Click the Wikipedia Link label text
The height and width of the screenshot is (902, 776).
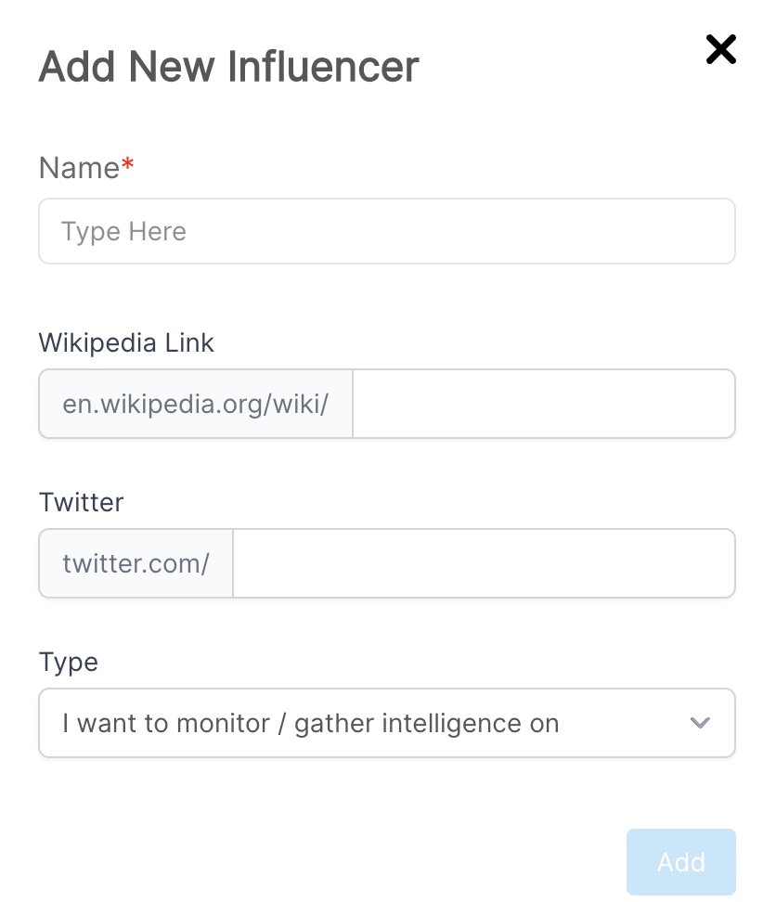(x=125, y=342)
